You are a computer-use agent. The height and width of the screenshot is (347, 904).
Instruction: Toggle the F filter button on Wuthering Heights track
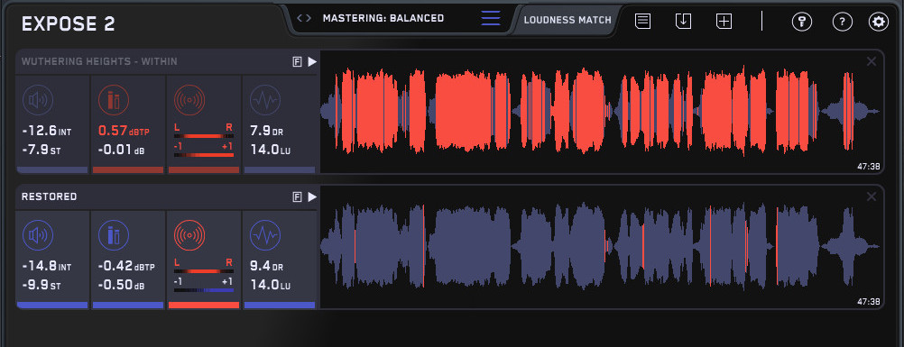click(298, 61)
